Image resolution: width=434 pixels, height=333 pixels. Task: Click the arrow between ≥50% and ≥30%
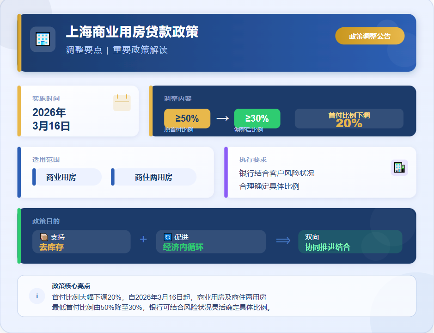222,118
